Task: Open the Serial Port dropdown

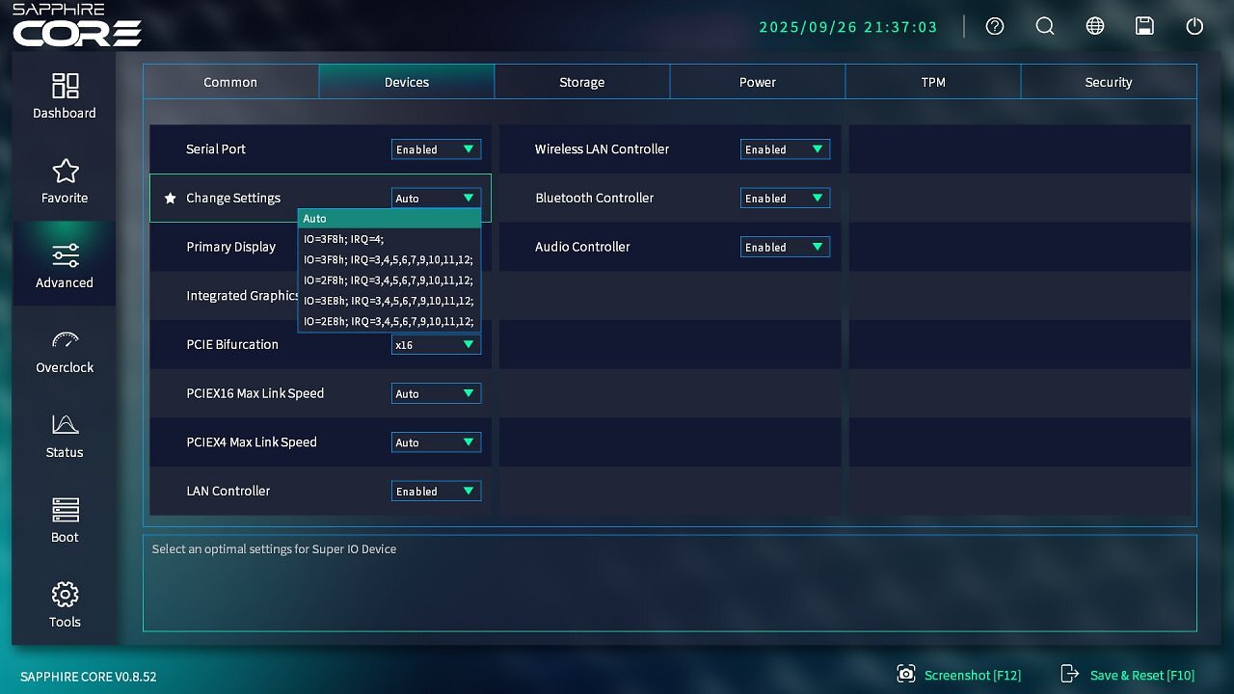Action: click(x=436, y=149)
